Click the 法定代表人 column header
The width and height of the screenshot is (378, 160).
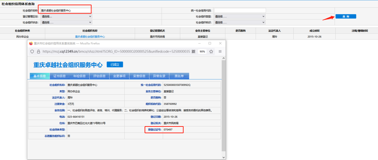click(x=275, y=31)
